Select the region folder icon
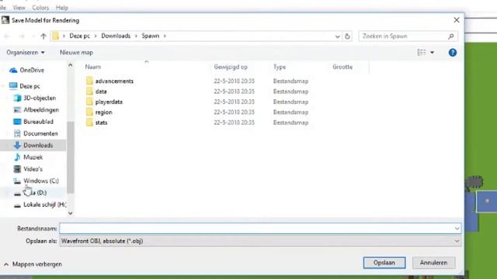The height and width of the screenshot is (279, 497). 90,112
